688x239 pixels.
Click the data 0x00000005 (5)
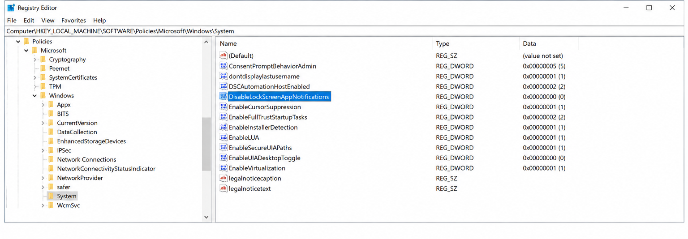544,66
